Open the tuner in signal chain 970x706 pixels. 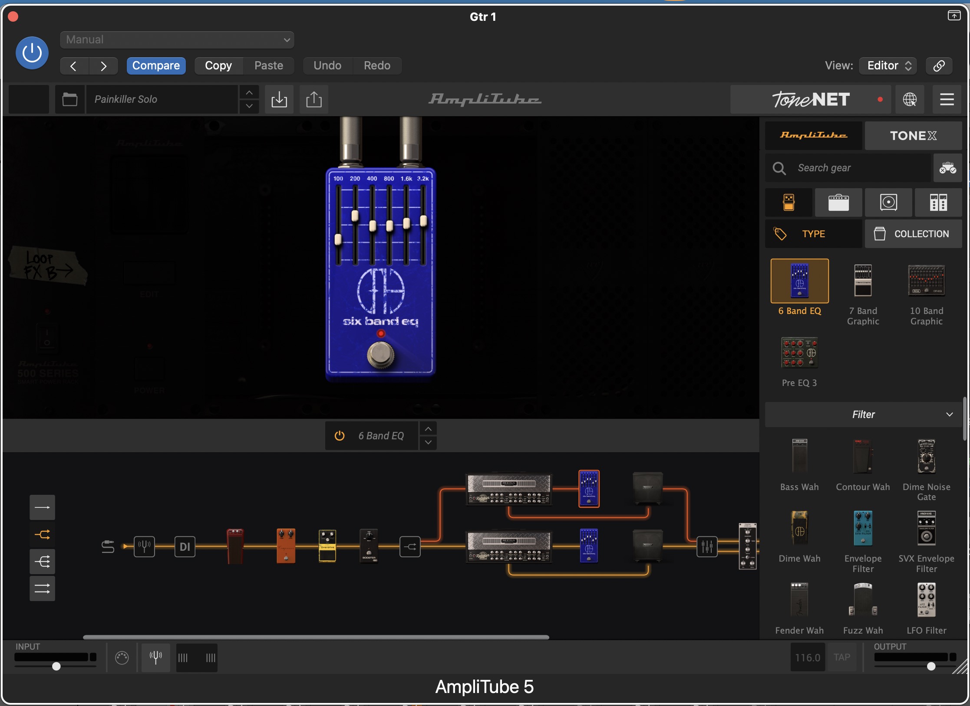pos(144,546)
